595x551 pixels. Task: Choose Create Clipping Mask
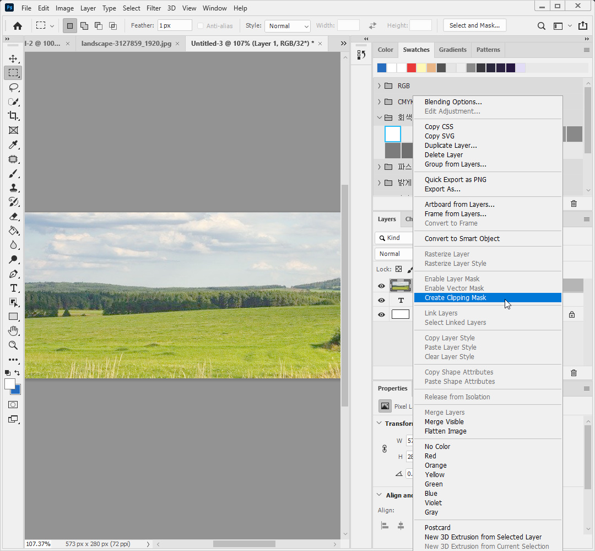point(488,297)
